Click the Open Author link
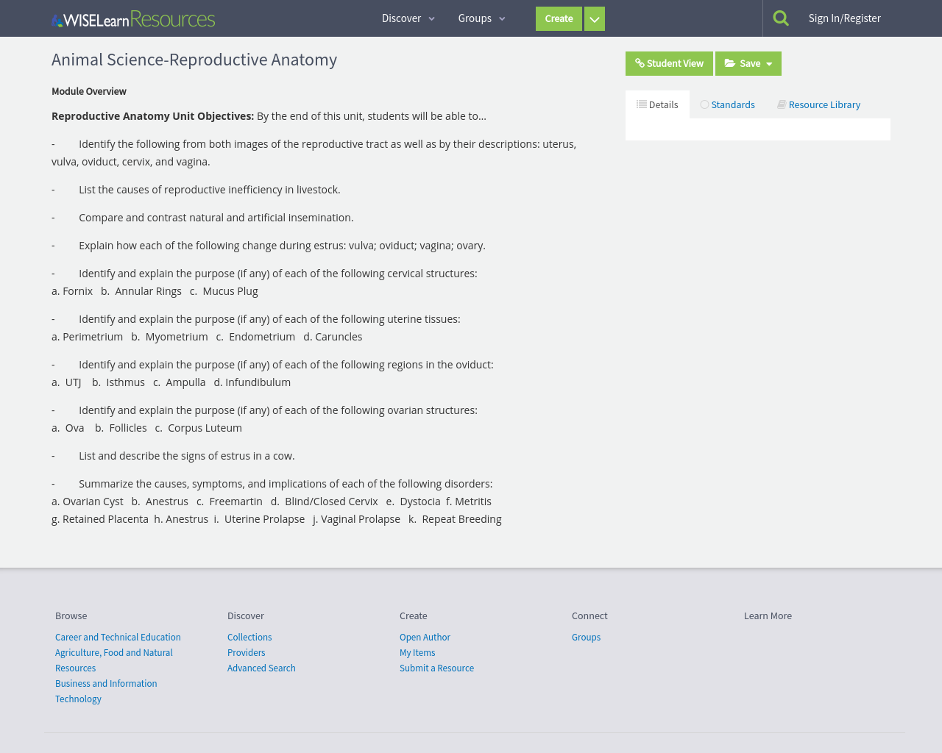This screenshot has height=753, width=942. pyautogui.click(x=425, y=637)
